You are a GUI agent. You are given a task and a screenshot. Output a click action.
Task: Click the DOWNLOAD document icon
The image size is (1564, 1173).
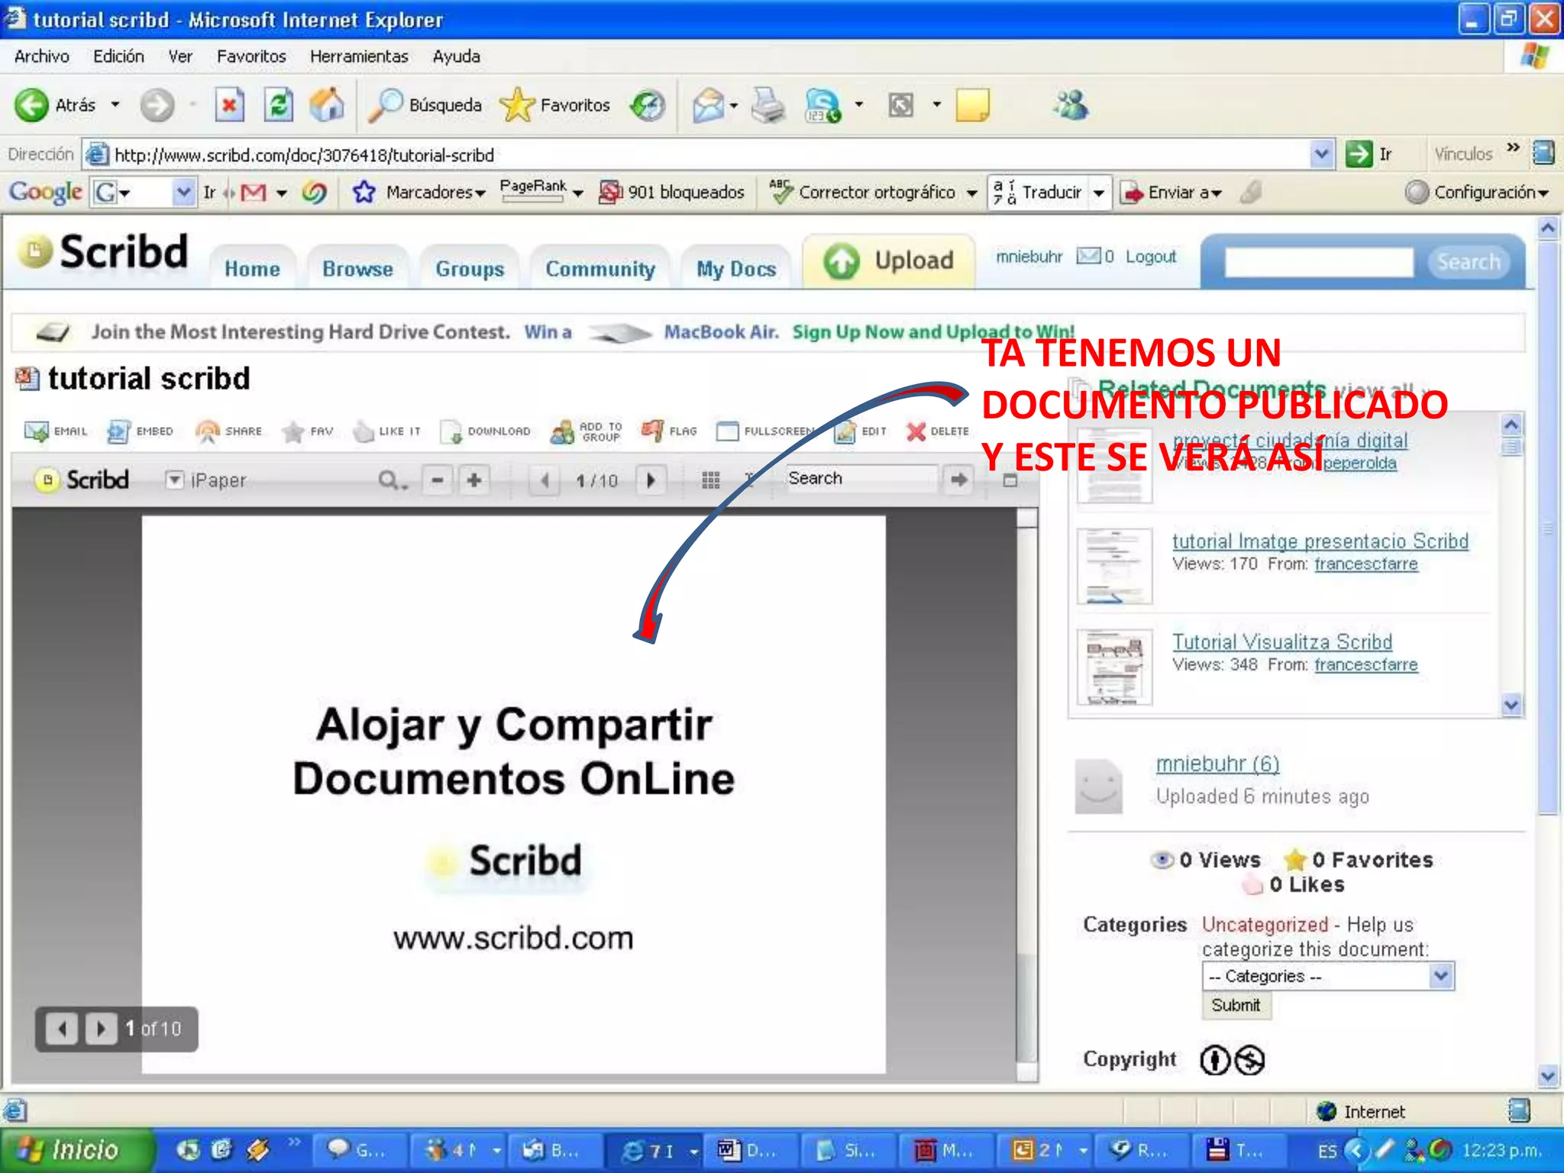coord(485,431)
